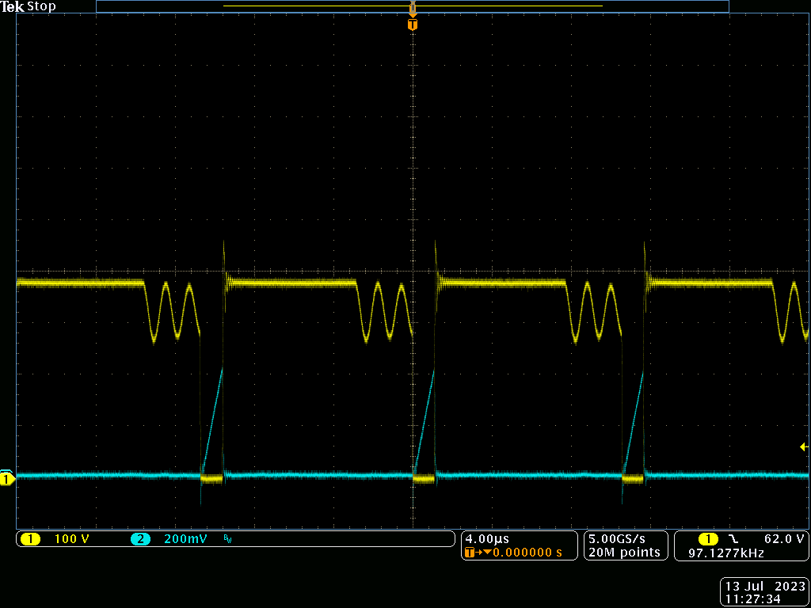
Task: Open the 100 V vertical scale selector
Action: click(71, 538)
